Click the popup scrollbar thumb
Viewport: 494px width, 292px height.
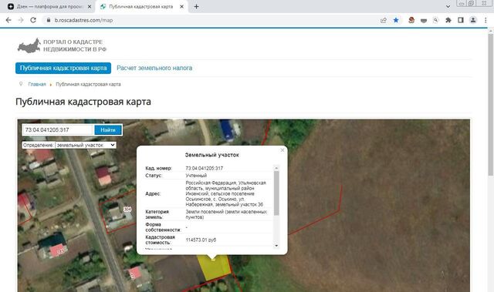(x=276, y=193)
